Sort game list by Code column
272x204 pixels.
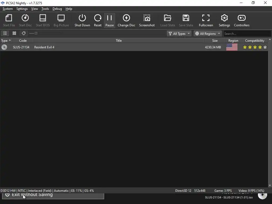[23, 41]
